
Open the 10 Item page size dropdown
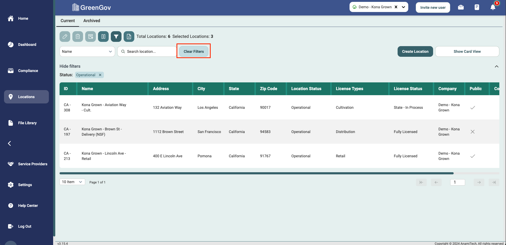pos(72,182)
